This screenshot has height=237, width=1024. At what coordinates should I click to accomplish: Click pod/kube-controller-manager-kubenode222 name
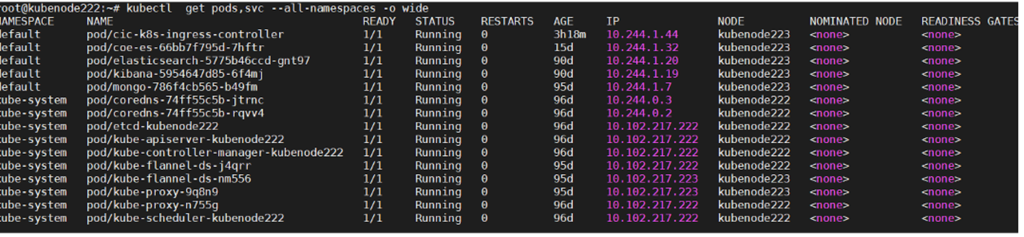tap(215, 153)
